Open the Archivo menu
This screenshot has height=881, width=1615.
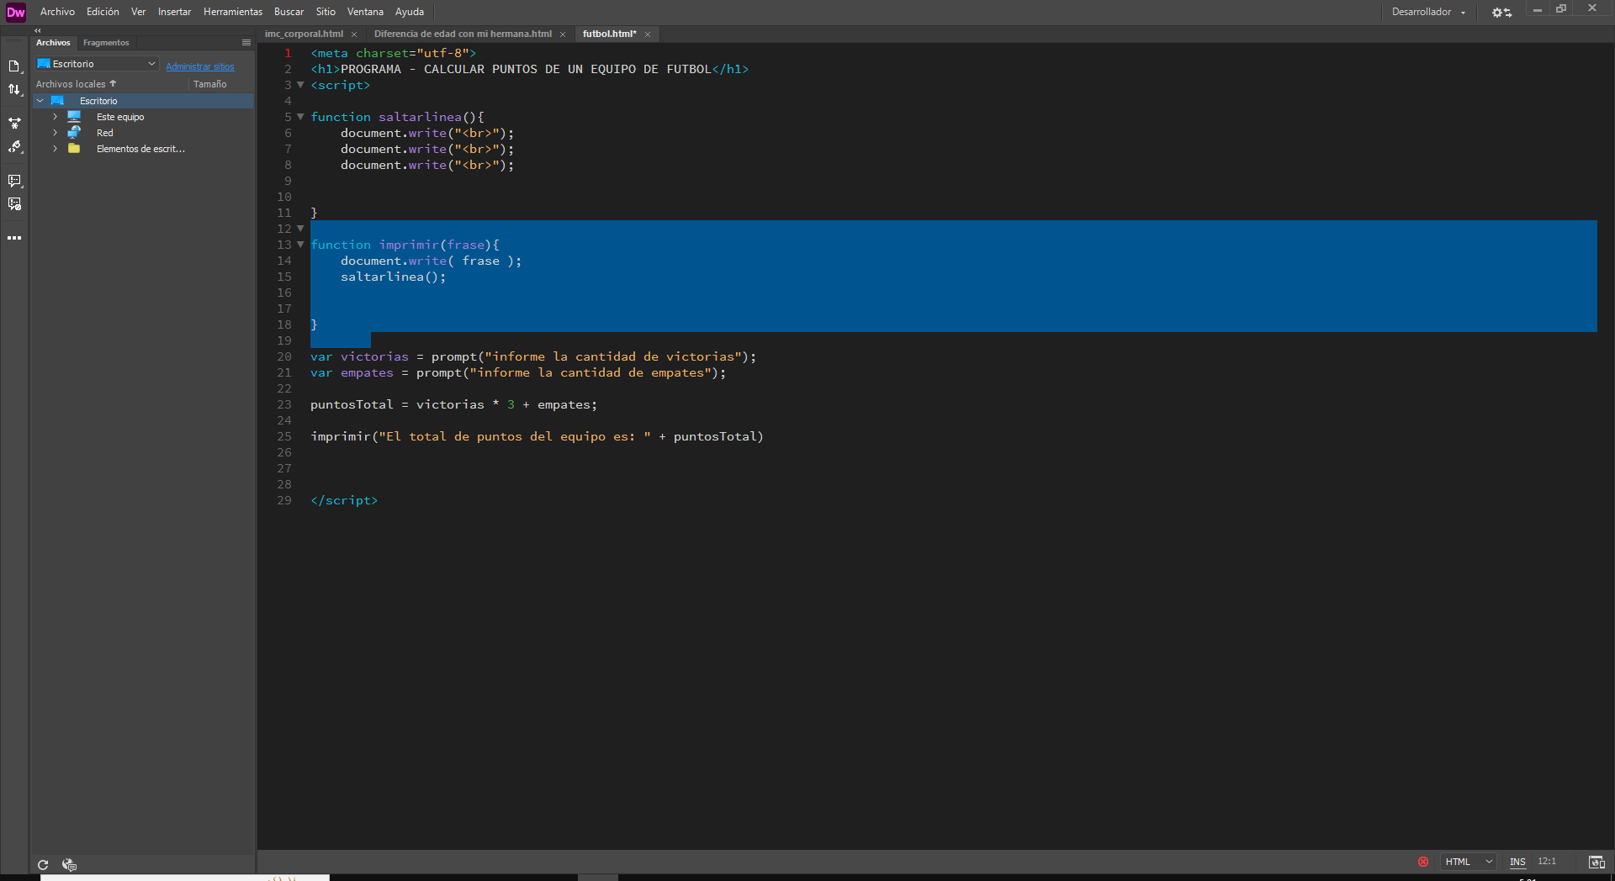coord(57,12)
